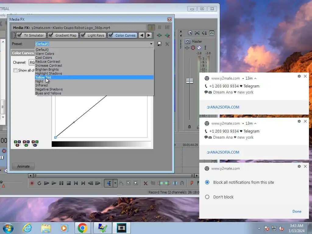The width and height of the screenshot is (312, 234).
Task: Click the Animate button
Action: point(23,166)
